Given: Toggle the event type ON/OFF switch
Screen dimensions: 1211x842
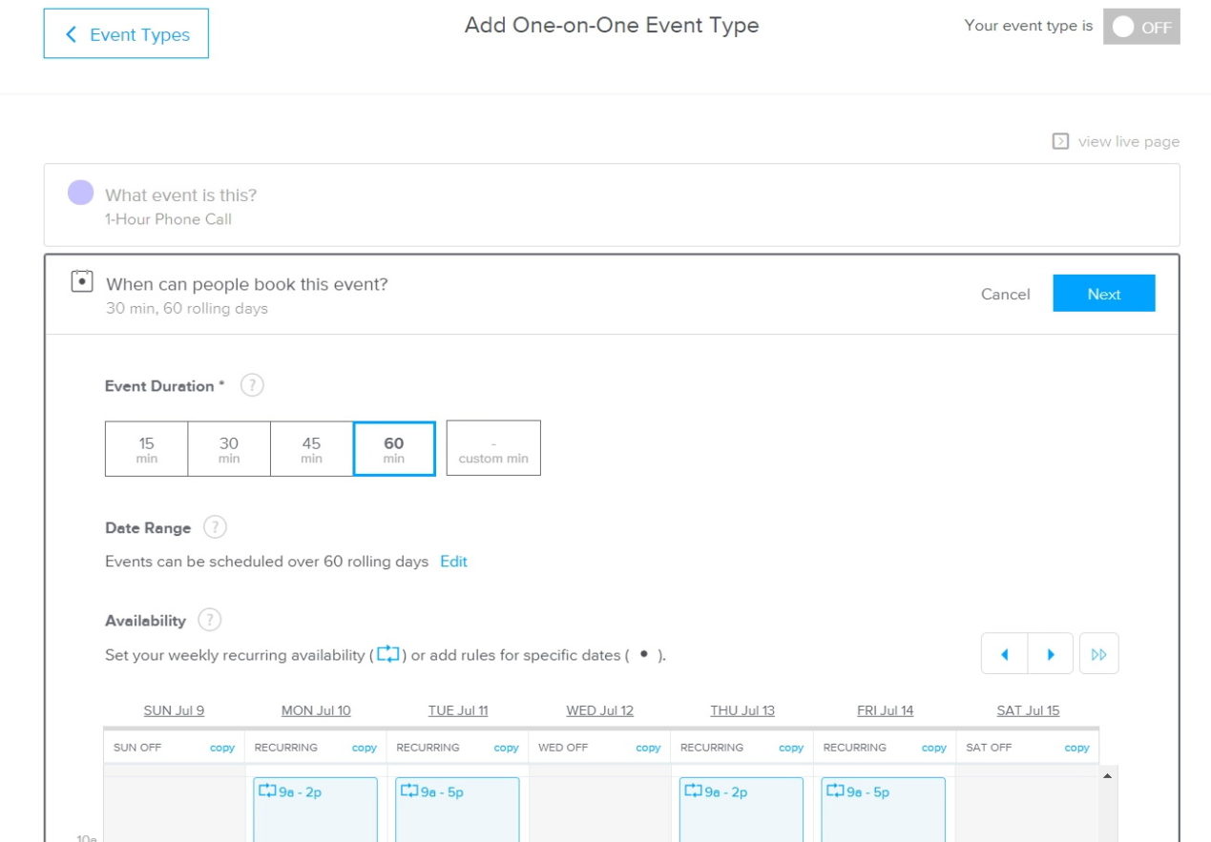Looking at the screenshot, I should coord(1140,27).
